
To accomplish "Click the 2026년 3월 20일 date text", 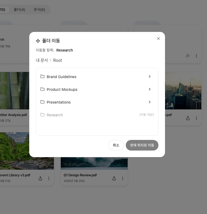I will coord(74,181).
